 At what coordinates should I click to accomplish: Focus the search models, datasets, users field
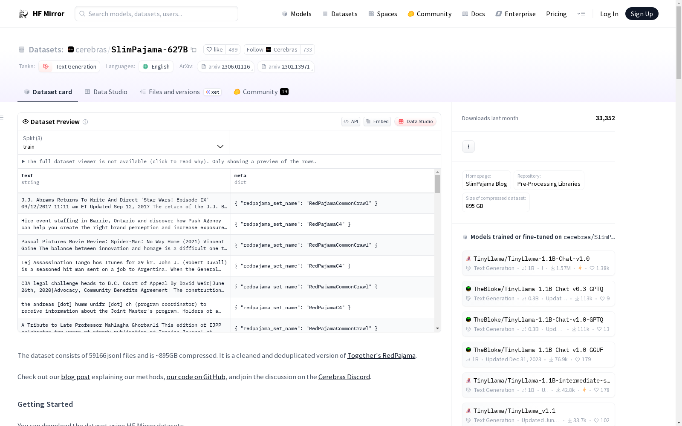pyautogui.click(x=156, y=14)
